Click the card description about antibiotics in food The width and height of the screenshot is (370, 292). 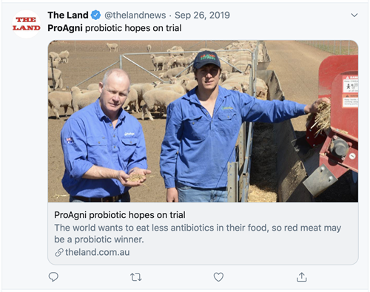[x=198, y=234]
